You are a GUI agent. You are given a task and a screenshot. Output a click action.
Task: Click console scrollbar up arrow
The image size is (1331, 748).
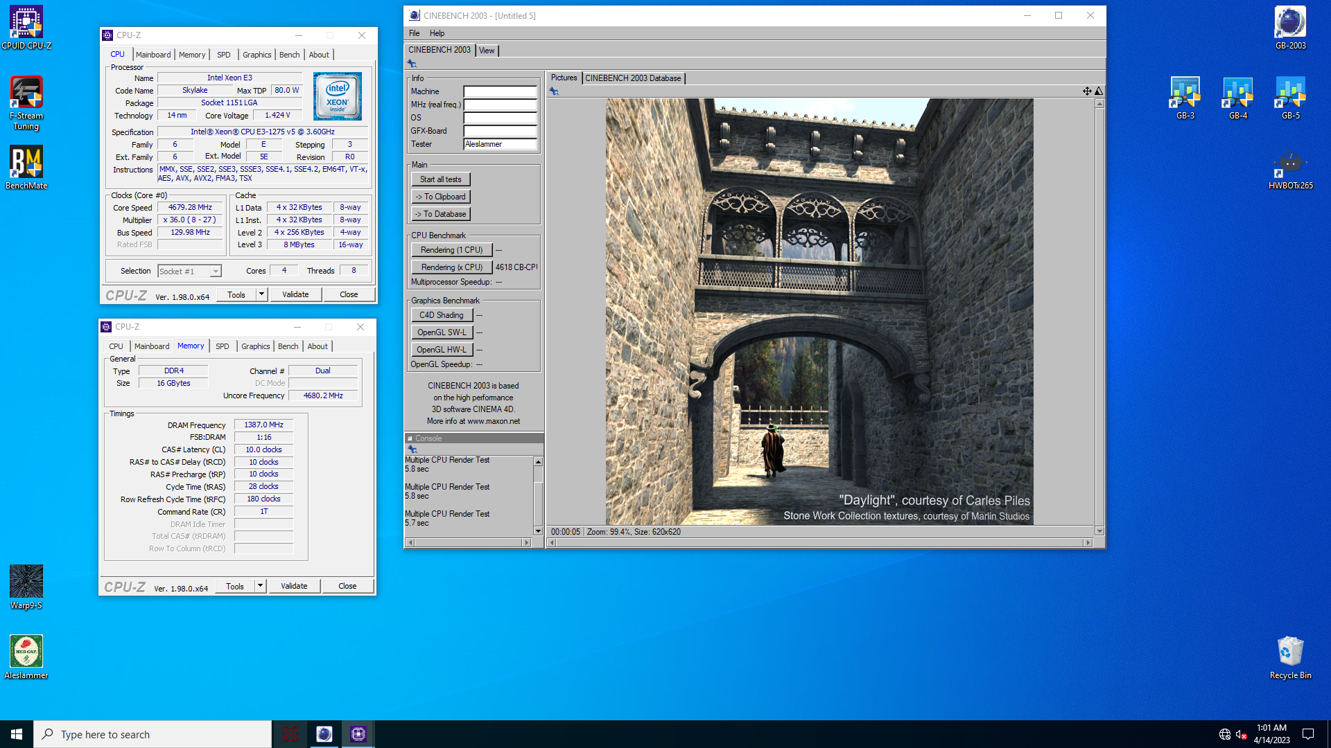pos(538,461)
